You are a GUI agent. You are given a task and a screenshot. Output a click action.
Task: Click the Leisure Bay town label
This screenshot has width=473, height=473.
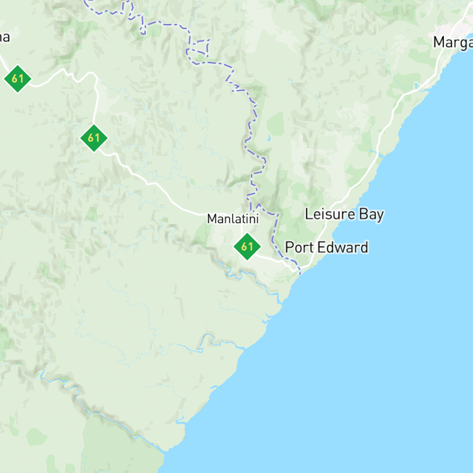344,214
